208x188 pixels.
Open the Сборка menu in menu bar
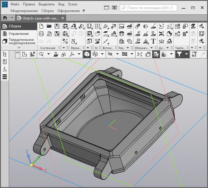tap(47, 11)
